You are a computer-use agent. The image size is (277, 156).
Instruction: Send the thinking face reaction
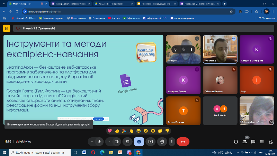(160, 131)
